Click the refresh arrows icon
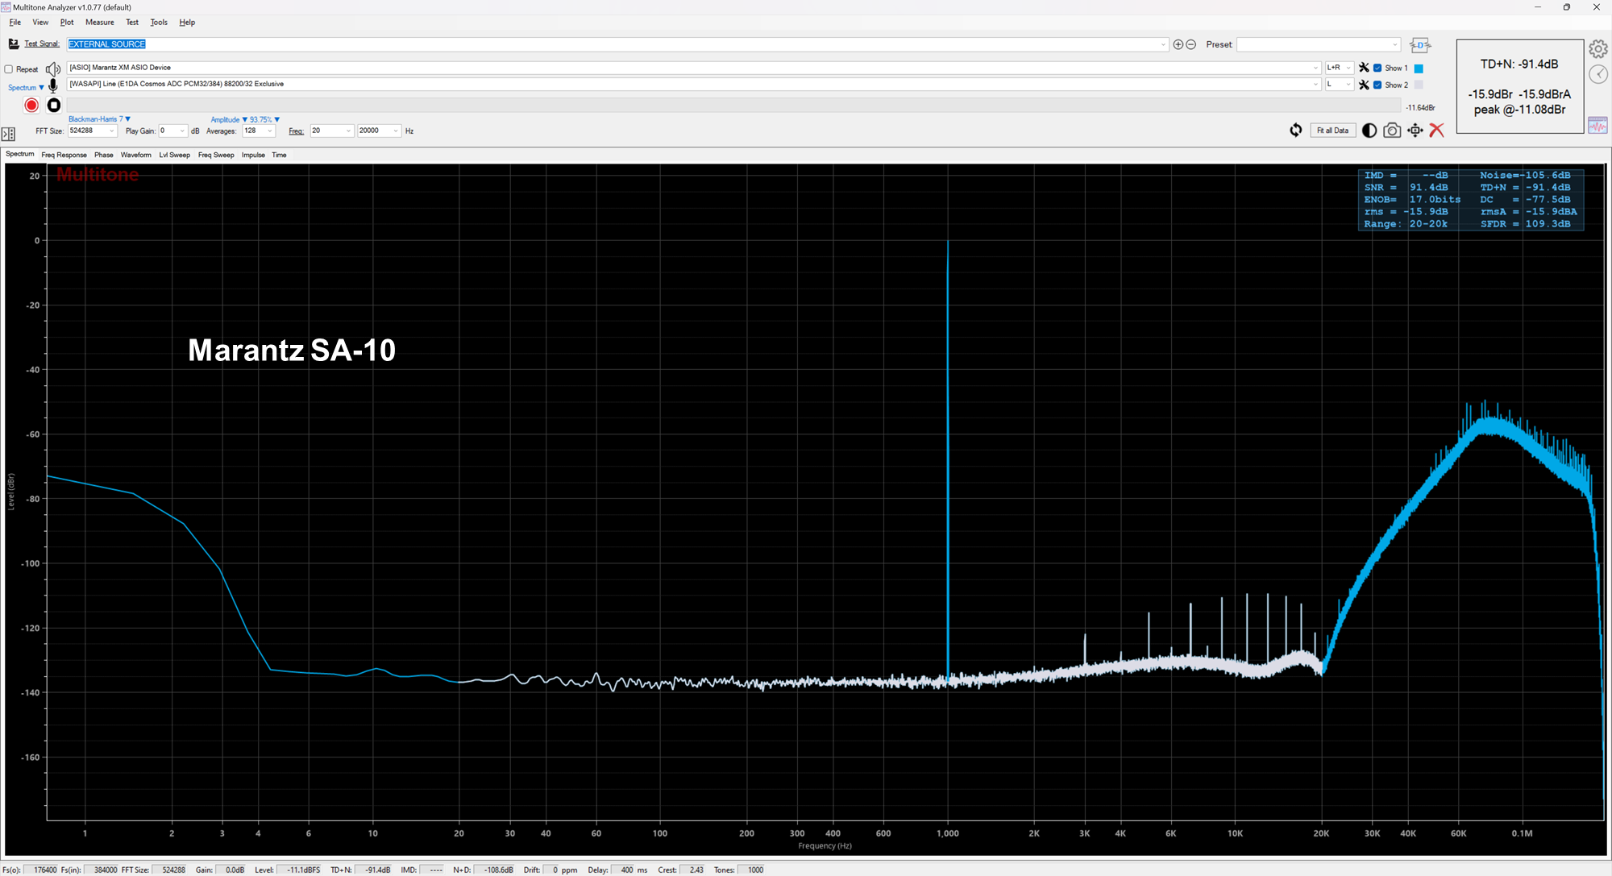 pos(1296,131)
